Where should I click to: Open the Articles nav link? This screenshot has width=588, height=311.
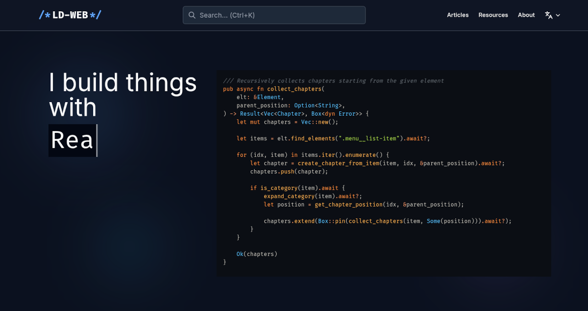[x=458, y=15]
